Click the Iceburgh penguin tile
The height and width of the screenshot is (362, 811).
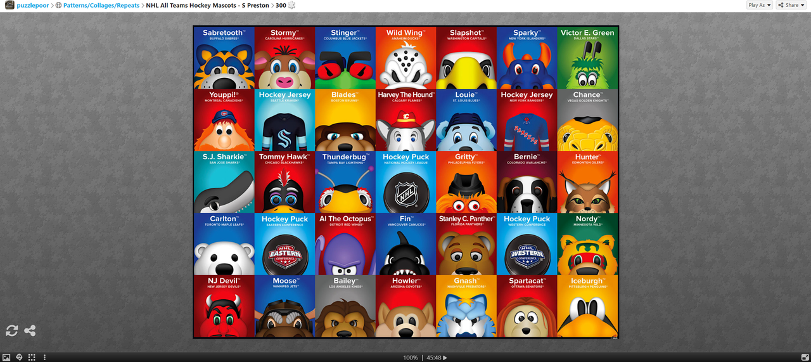point(587,306)
